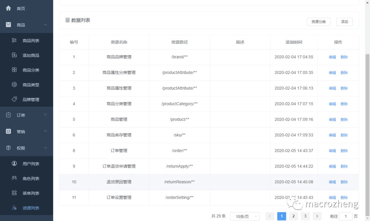
Task: Click the 资源路径 column header
Action: point(179,42)
